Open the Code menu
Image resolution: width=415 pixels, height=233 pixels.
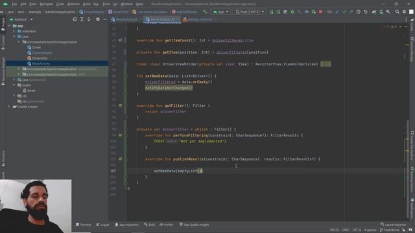(60, 5)
